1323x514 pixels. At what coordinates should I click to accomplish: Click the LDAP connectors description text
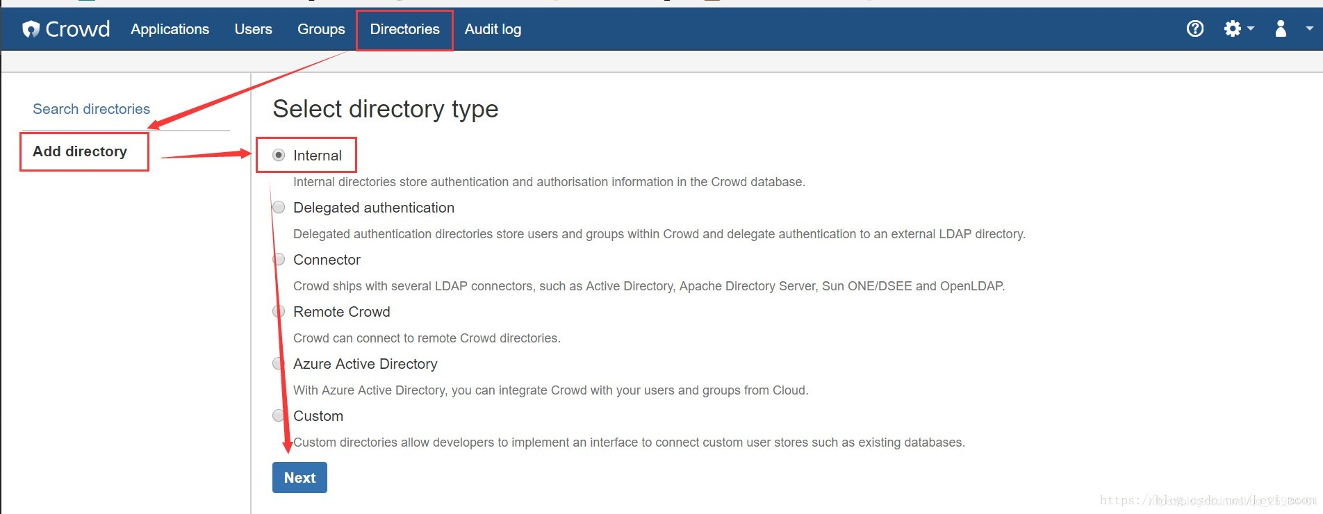649,286
